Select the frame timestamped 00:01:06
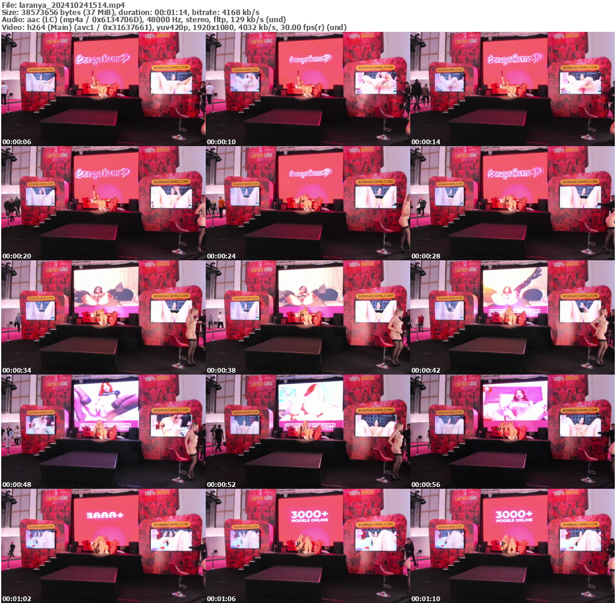The height and width of the screenshot is (603, 616). pos(307,545)
